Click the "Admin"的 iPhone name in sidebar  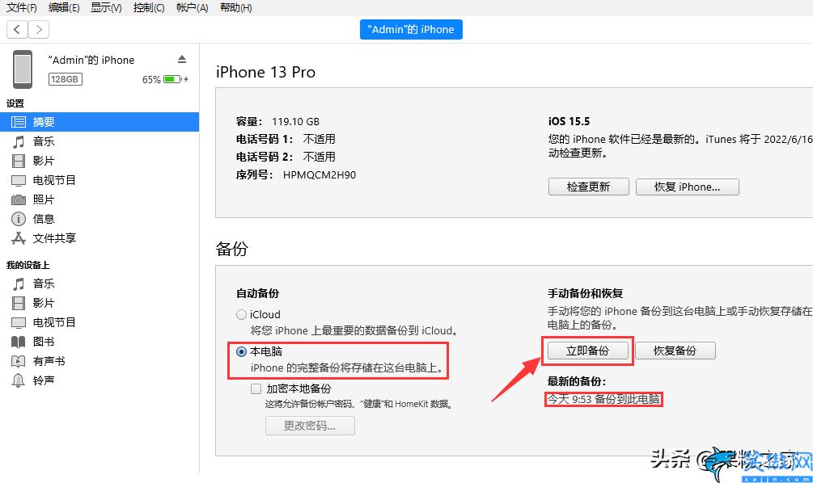(91, 60)
